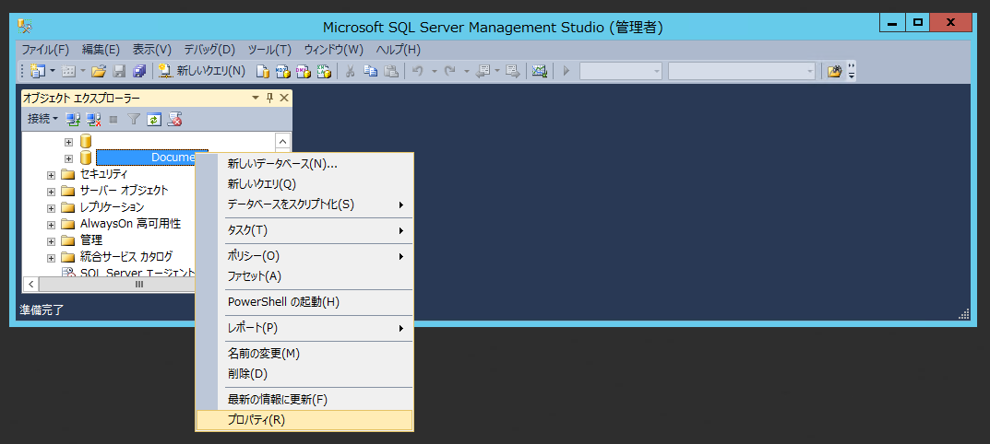Click the Navigate Forward icon
990x444 pixels.
coord(513,71)
